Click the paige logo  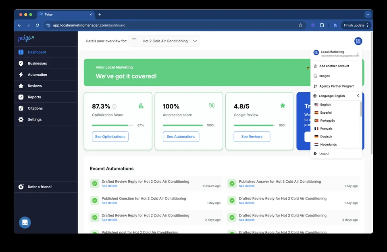coord(26,38)
